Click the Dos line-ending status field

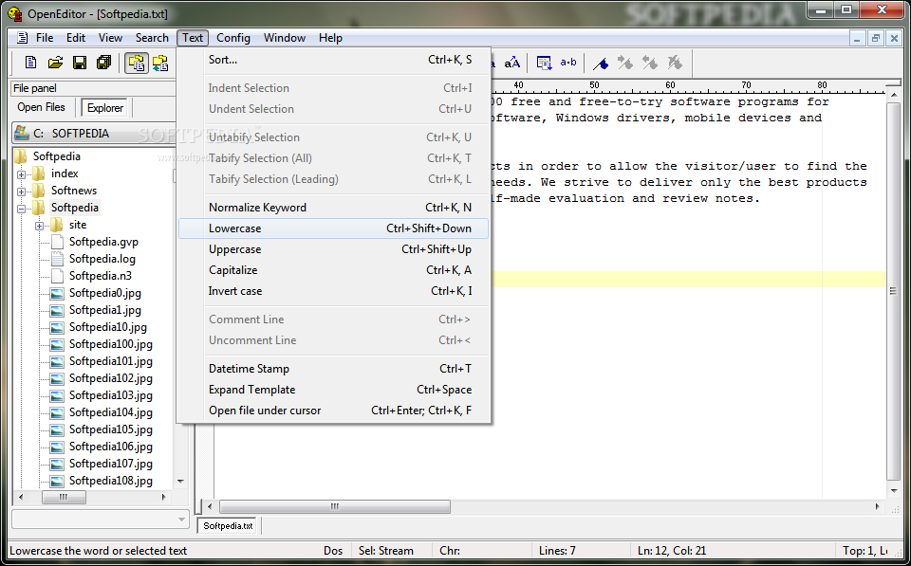click(333, 551)
